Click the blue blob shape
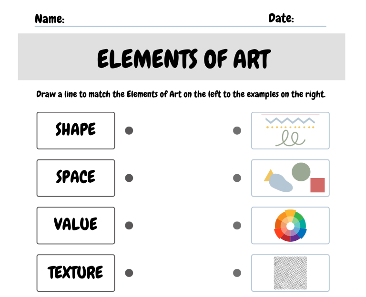 (281, 183)
